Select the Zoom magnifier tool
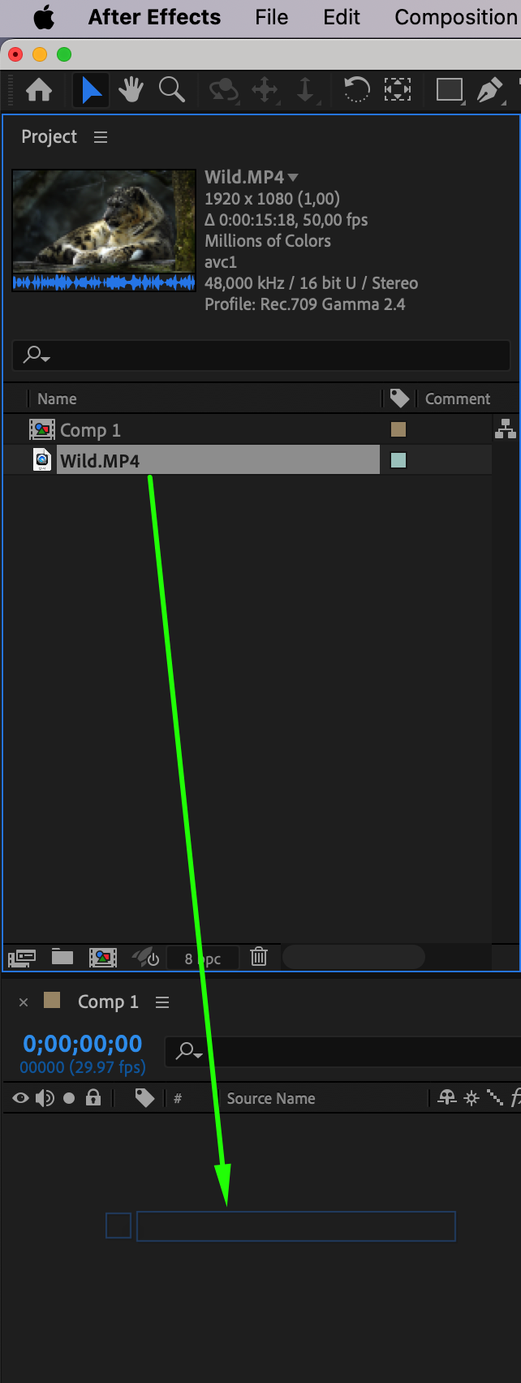 click(x=171, y=89)
